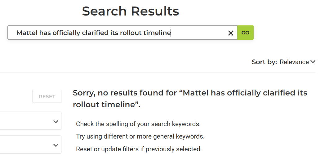This screenshot has height=159, width=325.
Task: Click the "Try using different" keywords tip
Action: click(x=140, y=136)
